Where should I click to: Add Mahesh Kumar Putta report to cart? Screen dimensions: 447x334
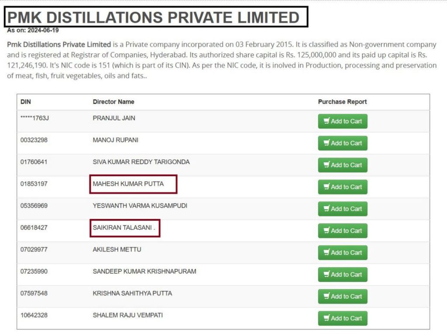[x=343, y=187]
